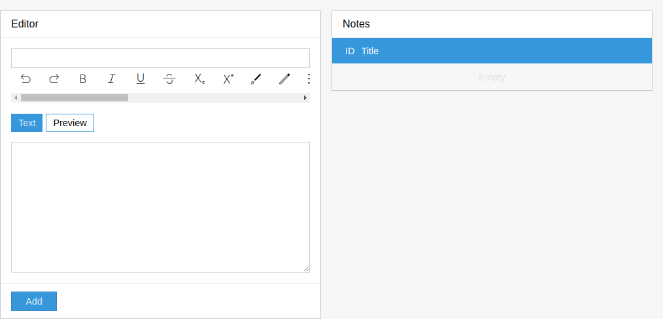Click the toolbar scrollbar right arrow

[305, 98]
